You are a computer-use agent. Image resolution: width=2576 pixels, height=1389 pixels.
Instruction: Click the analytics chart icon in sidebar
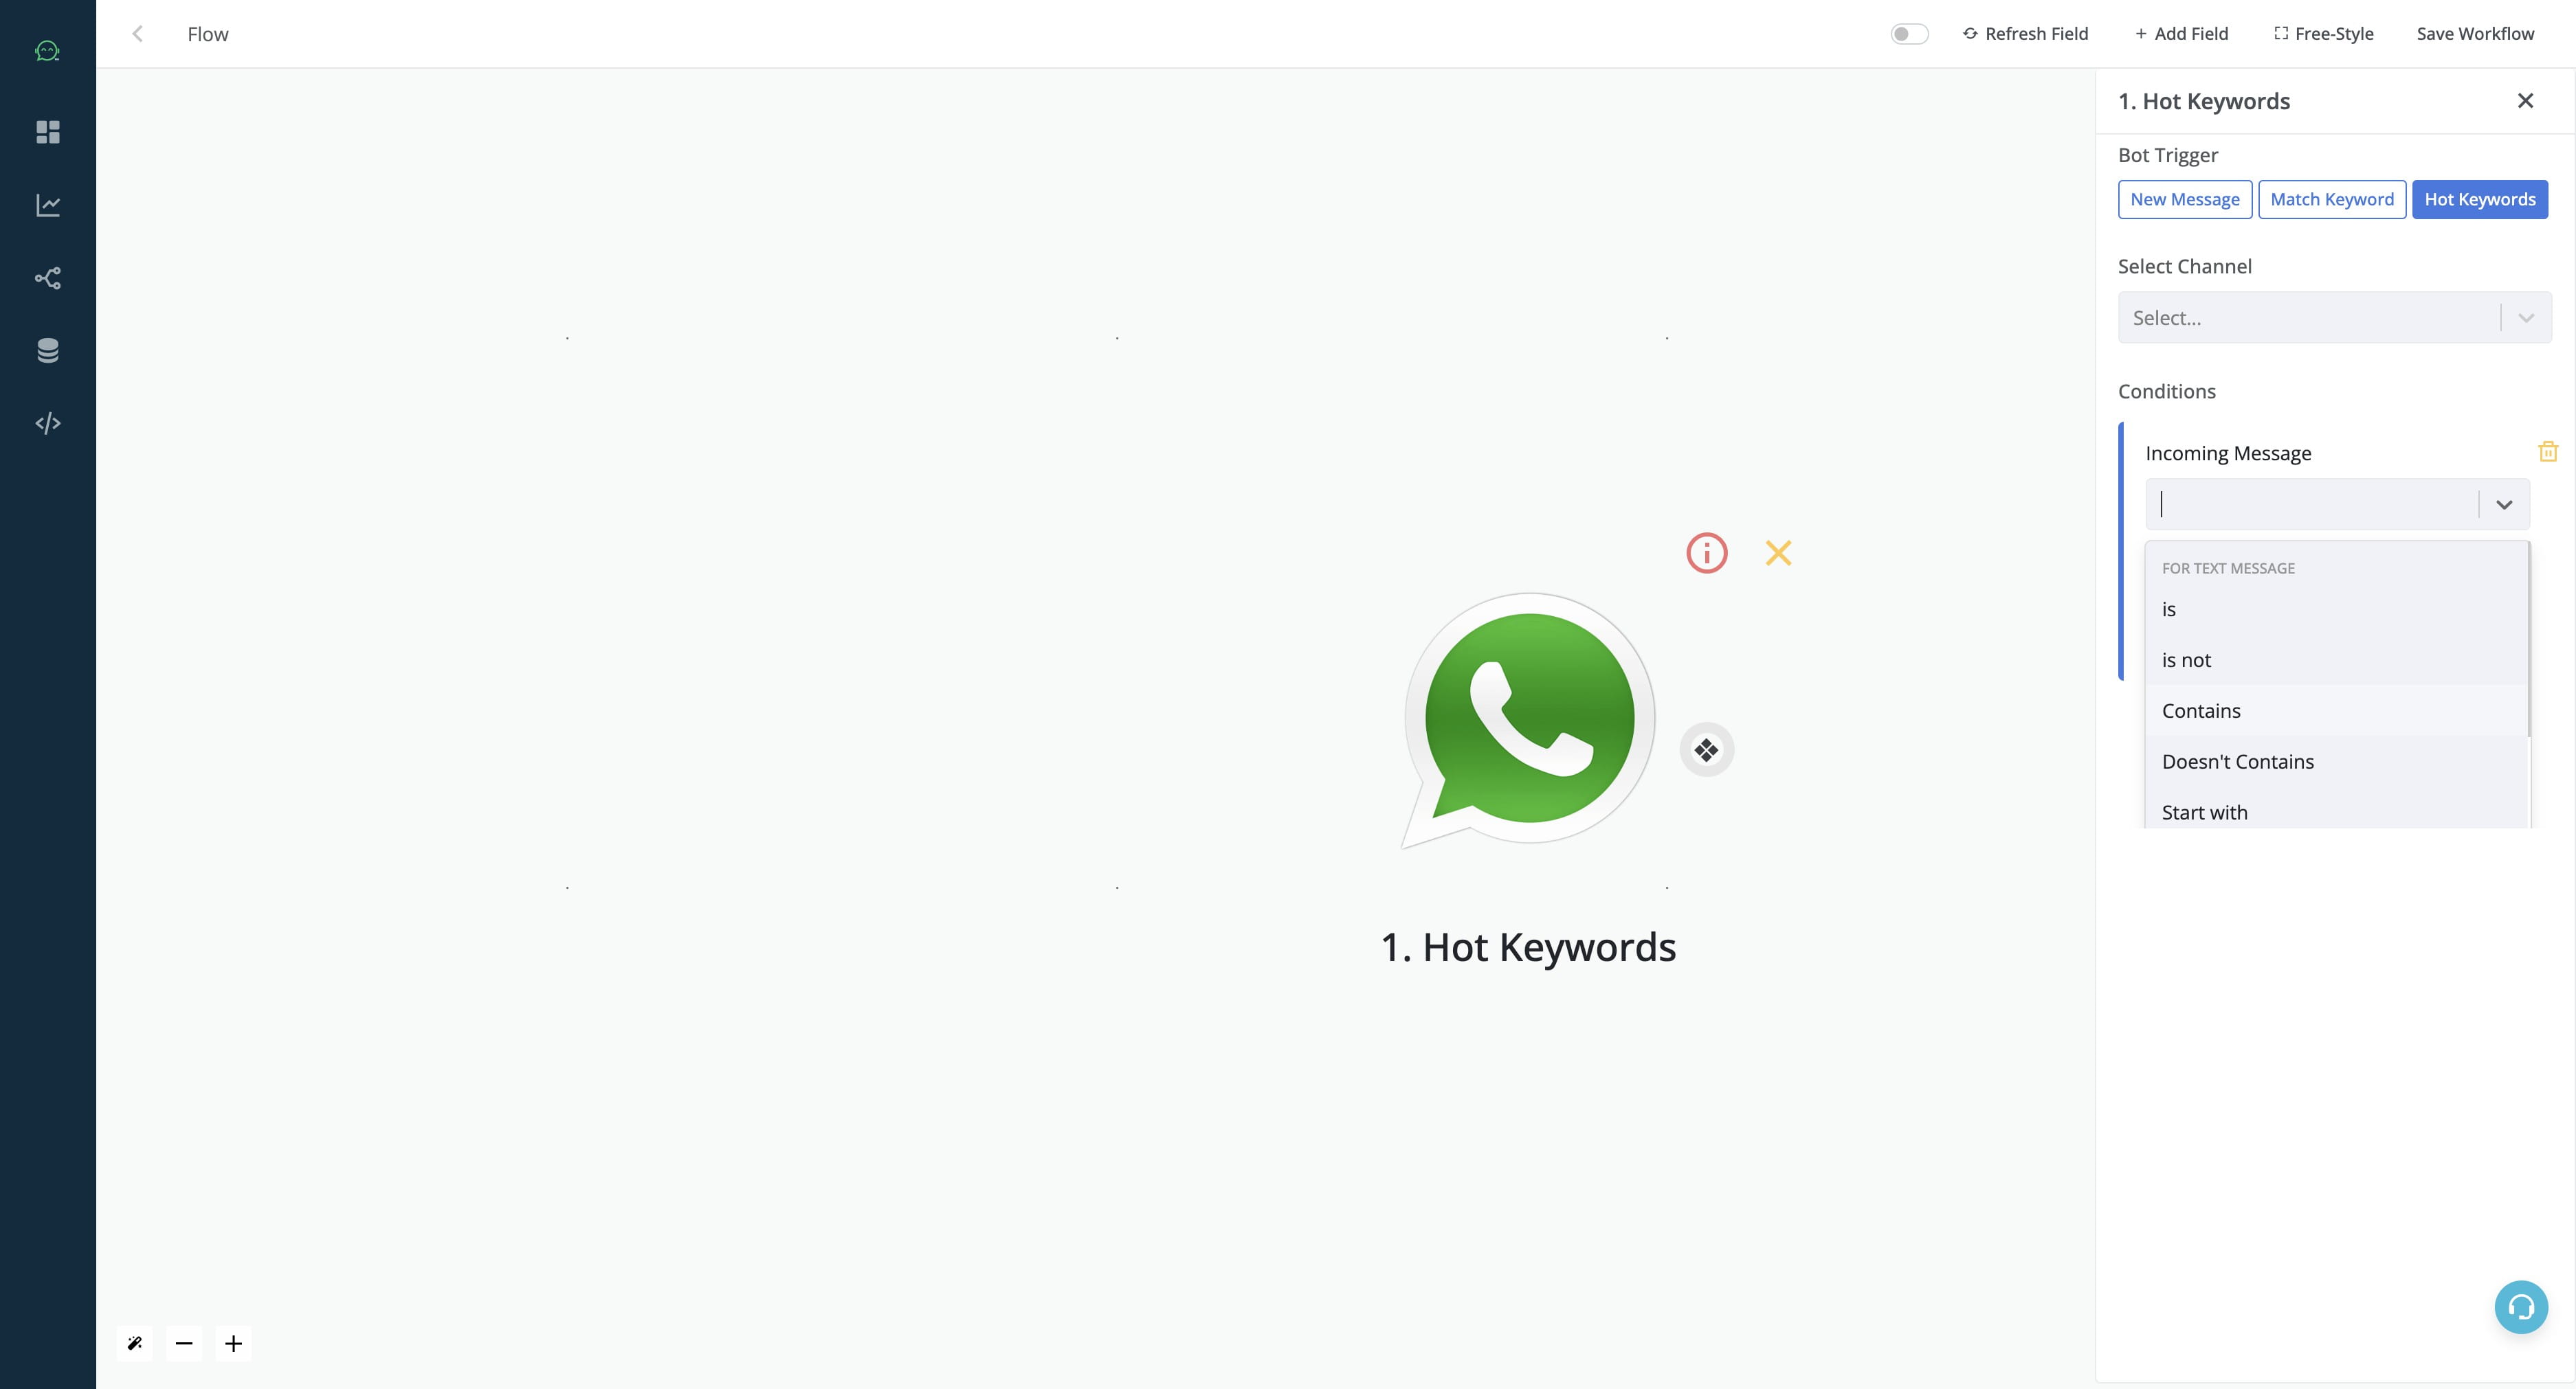48,205
